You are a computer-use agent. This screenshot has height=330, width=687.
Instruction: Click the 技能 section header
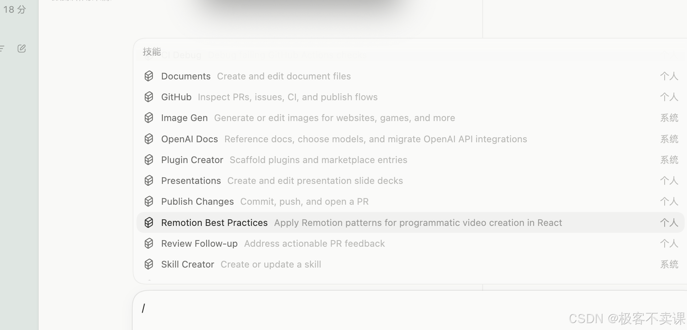tap(152, 52)
